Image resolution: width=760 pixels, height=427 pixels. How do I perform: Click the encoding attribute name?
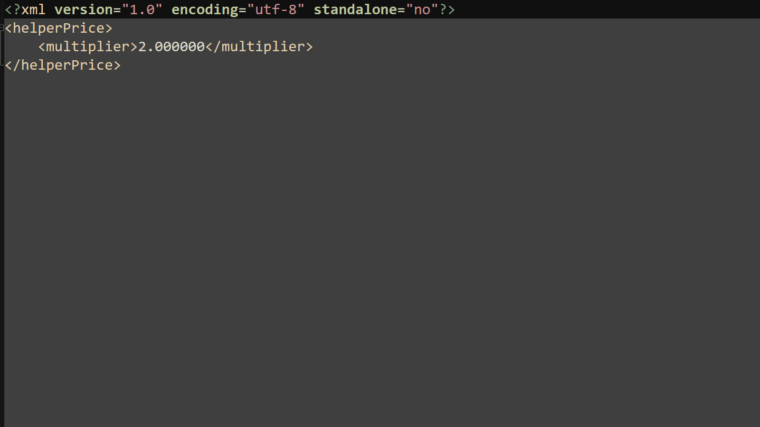[x=205, y=9]
